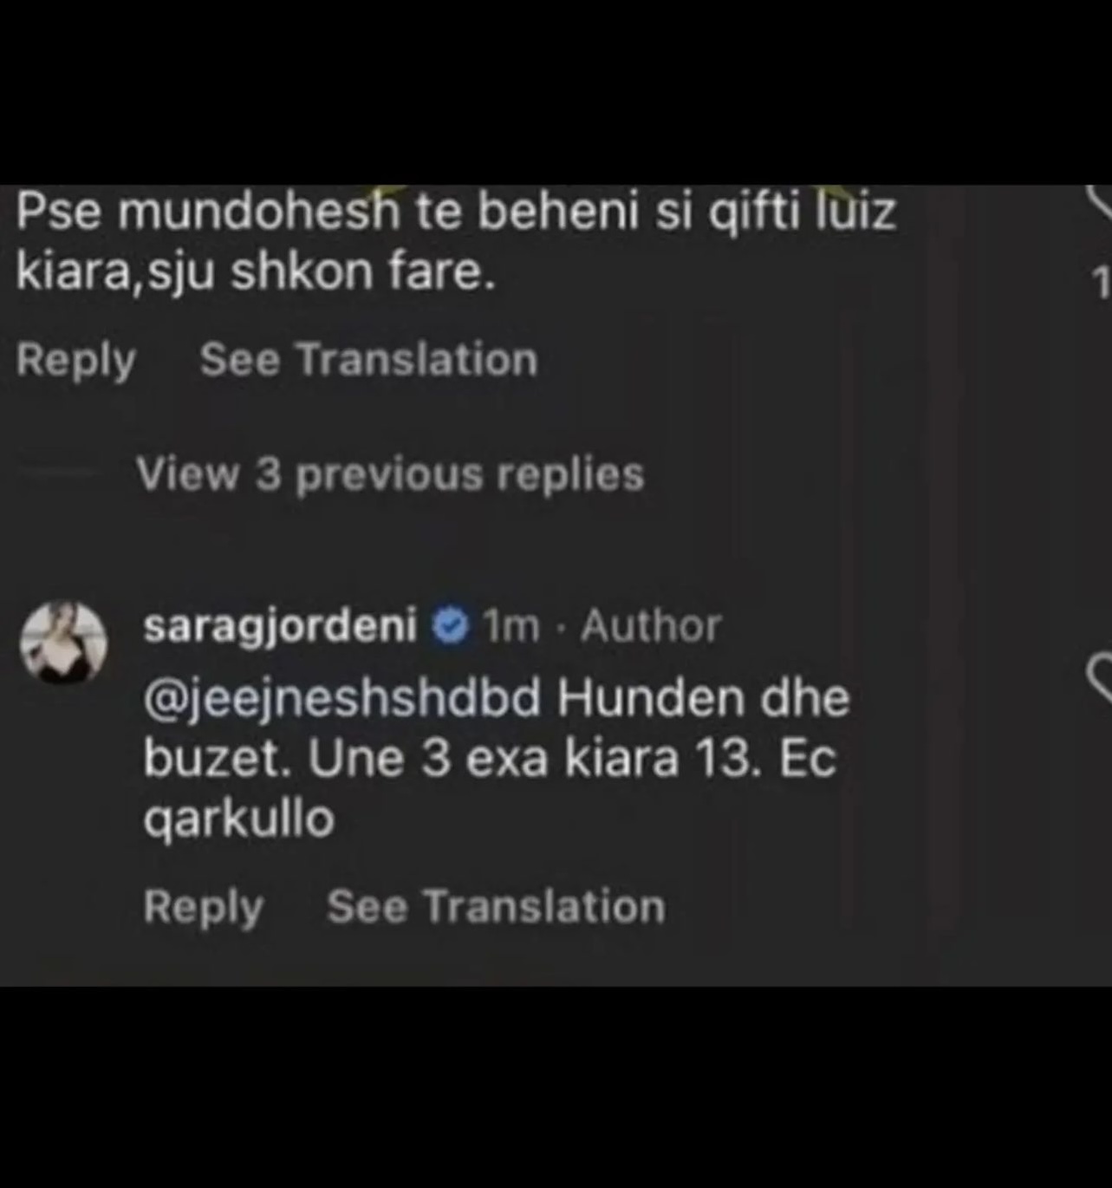Reply to saragjordeni's comment
Screen dimensions: 1112x1188
204,907
